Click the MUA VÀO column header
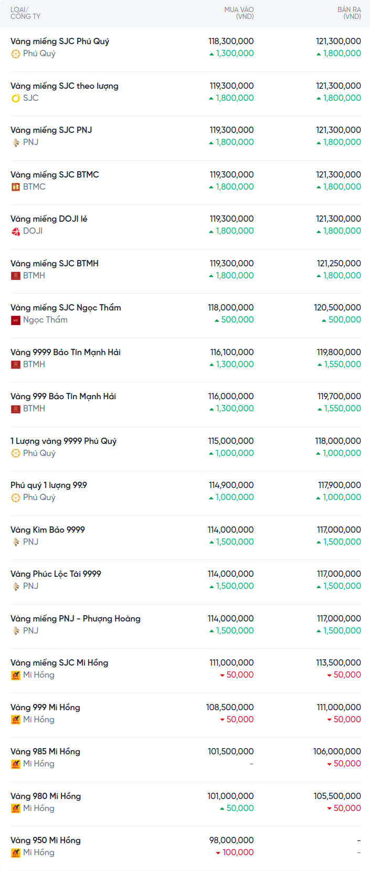The width and height of the screenshot is (370, 871). click(239, 13)
